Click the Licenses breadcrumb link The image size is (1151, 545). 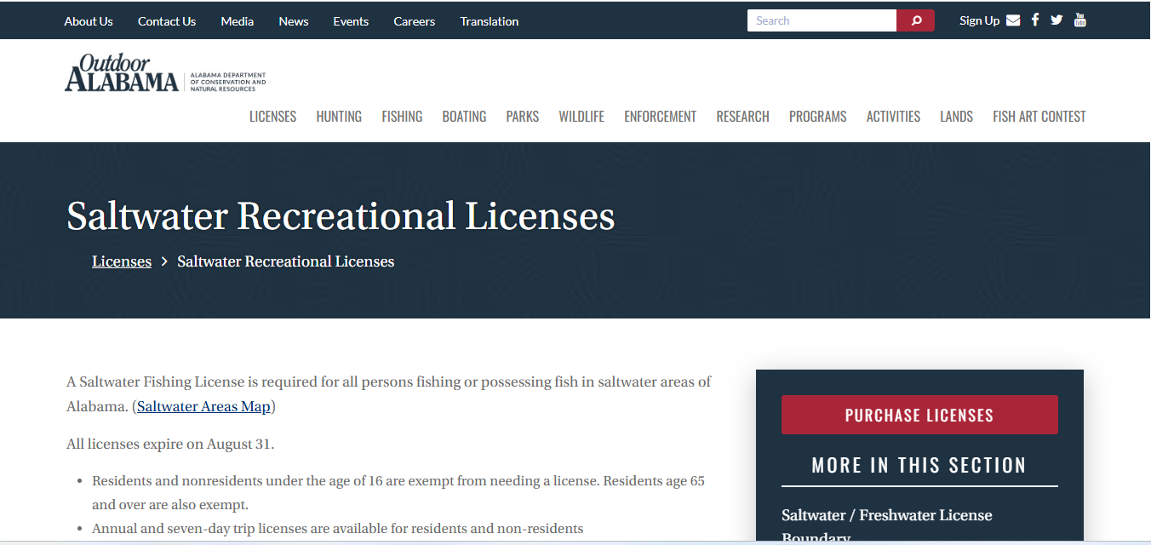tap(122, 261)
